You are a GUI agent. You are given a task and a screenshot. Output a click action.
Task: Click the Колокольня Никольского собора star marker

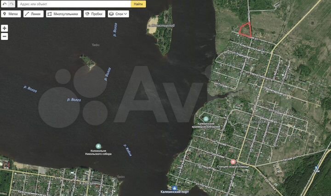pos(98,146)
